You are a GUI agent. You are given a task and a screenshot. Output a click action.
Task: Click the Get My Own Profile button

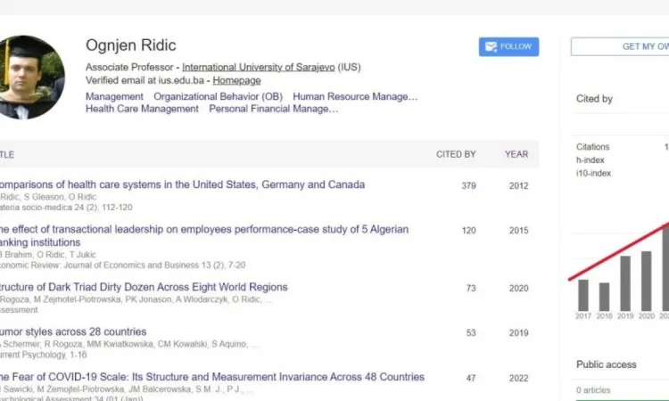[x=620, y=46]
